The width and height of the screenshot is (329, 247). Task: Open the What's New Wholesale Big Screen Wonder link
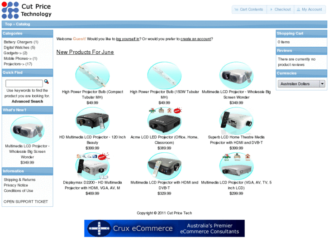(27, 151)
